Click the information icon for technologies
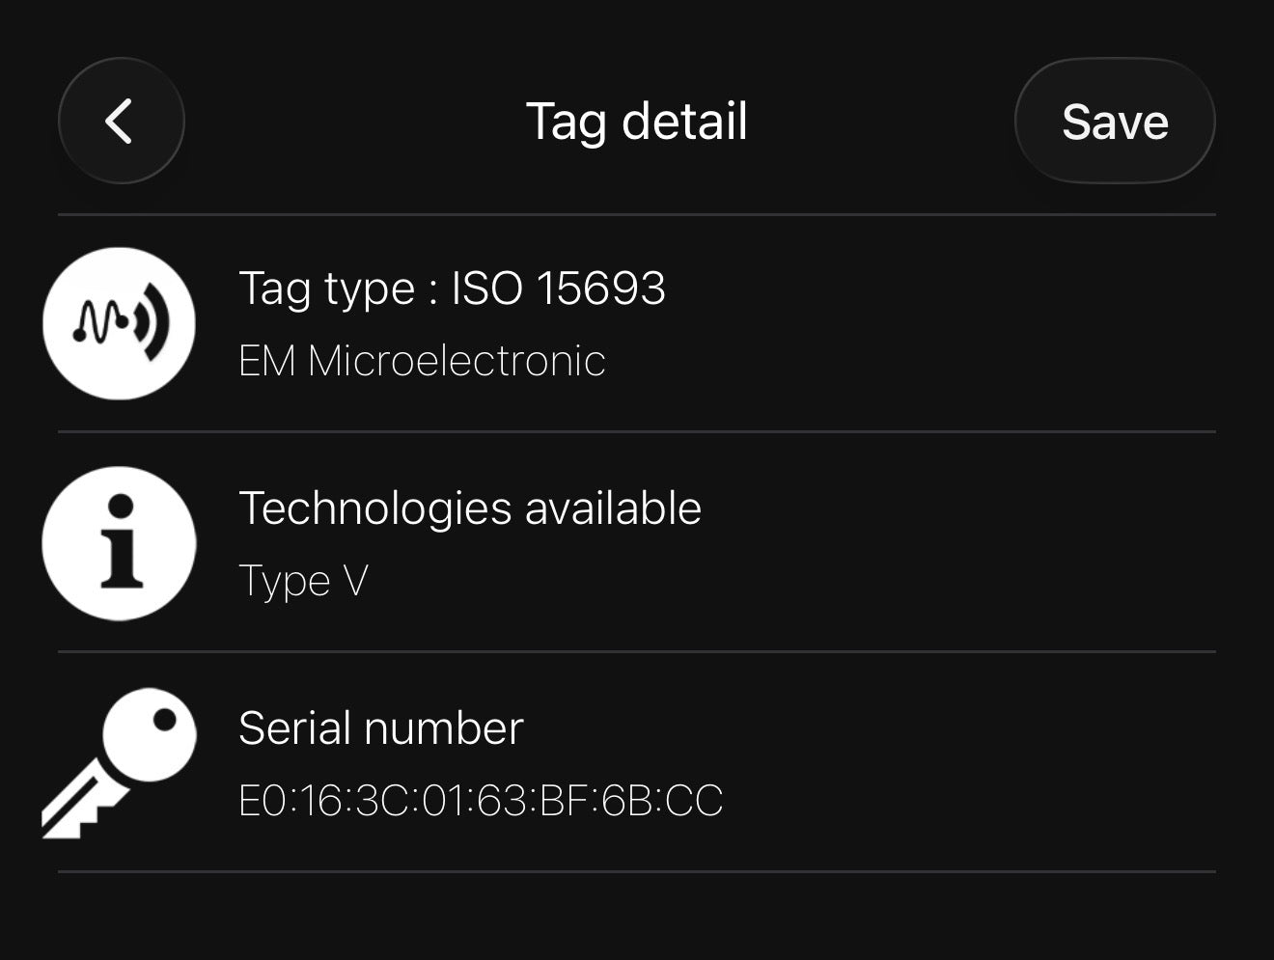The height and width of the screenshot is (960, 1274). [120, 543]
